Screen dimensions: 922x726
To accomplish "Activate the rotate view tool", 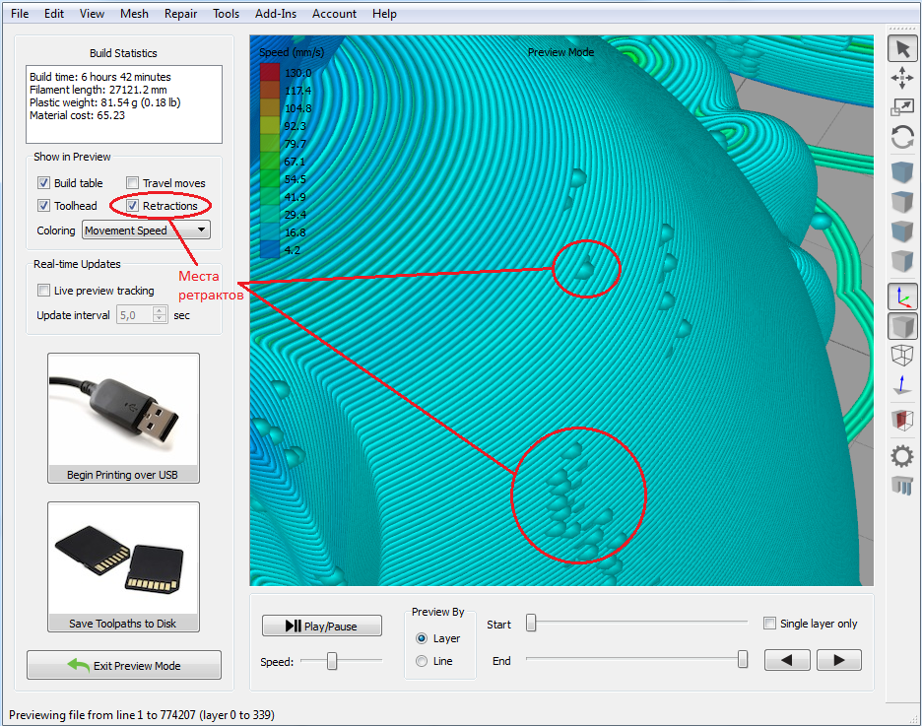I will (901, 137).
